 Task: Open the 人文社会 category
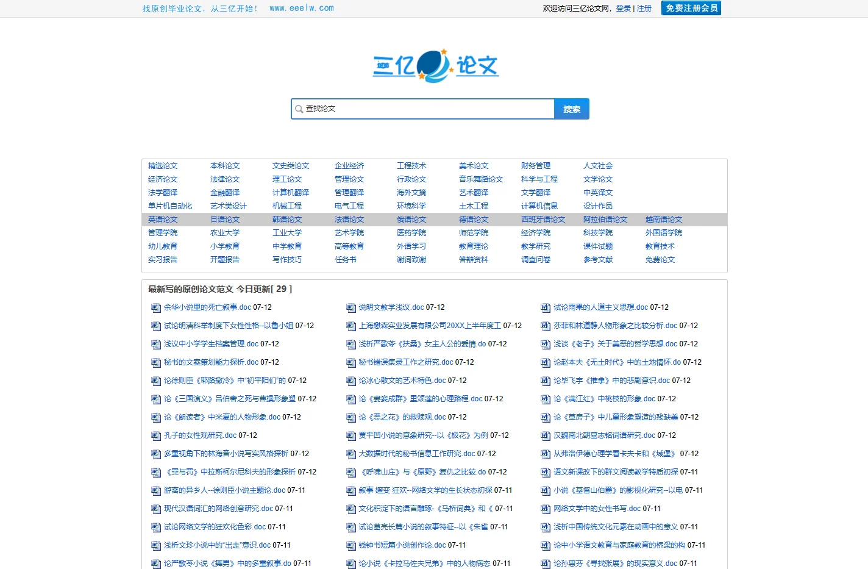[598, 166]
